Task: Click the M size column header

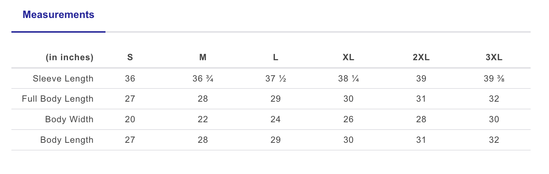Action: click(203, 57)
